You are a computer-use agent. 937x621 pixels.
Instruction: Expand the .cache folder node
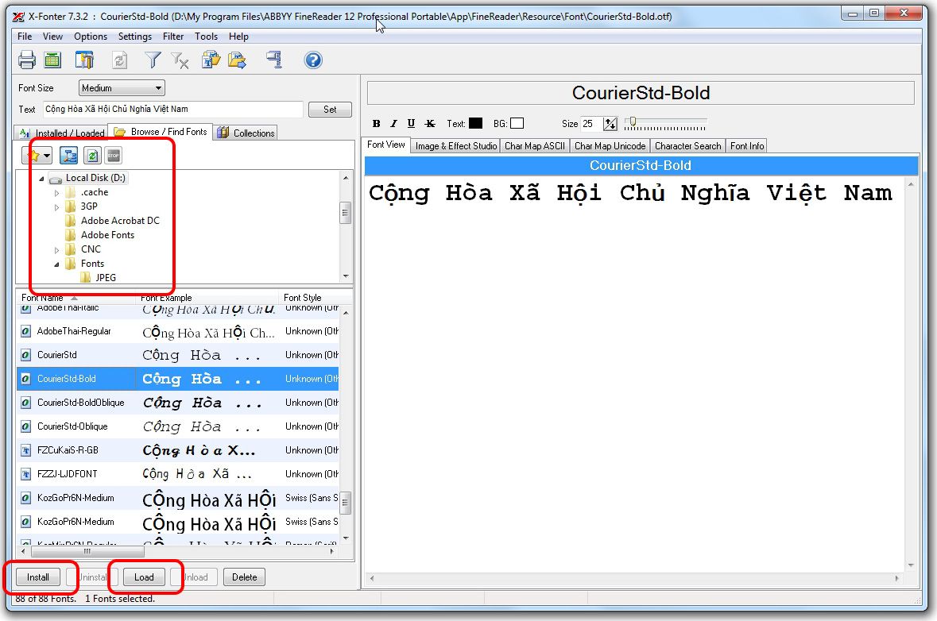[56, 193]
